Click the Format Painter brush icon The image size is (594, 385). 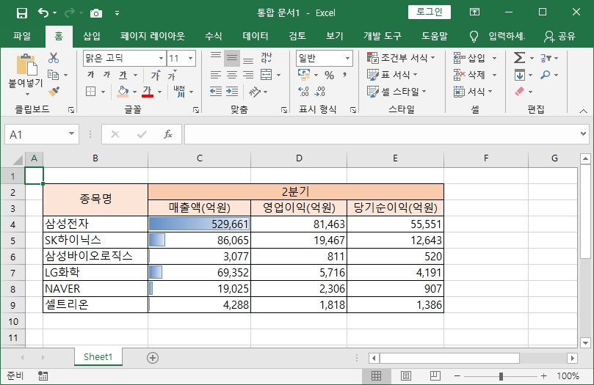click(54, 92)
